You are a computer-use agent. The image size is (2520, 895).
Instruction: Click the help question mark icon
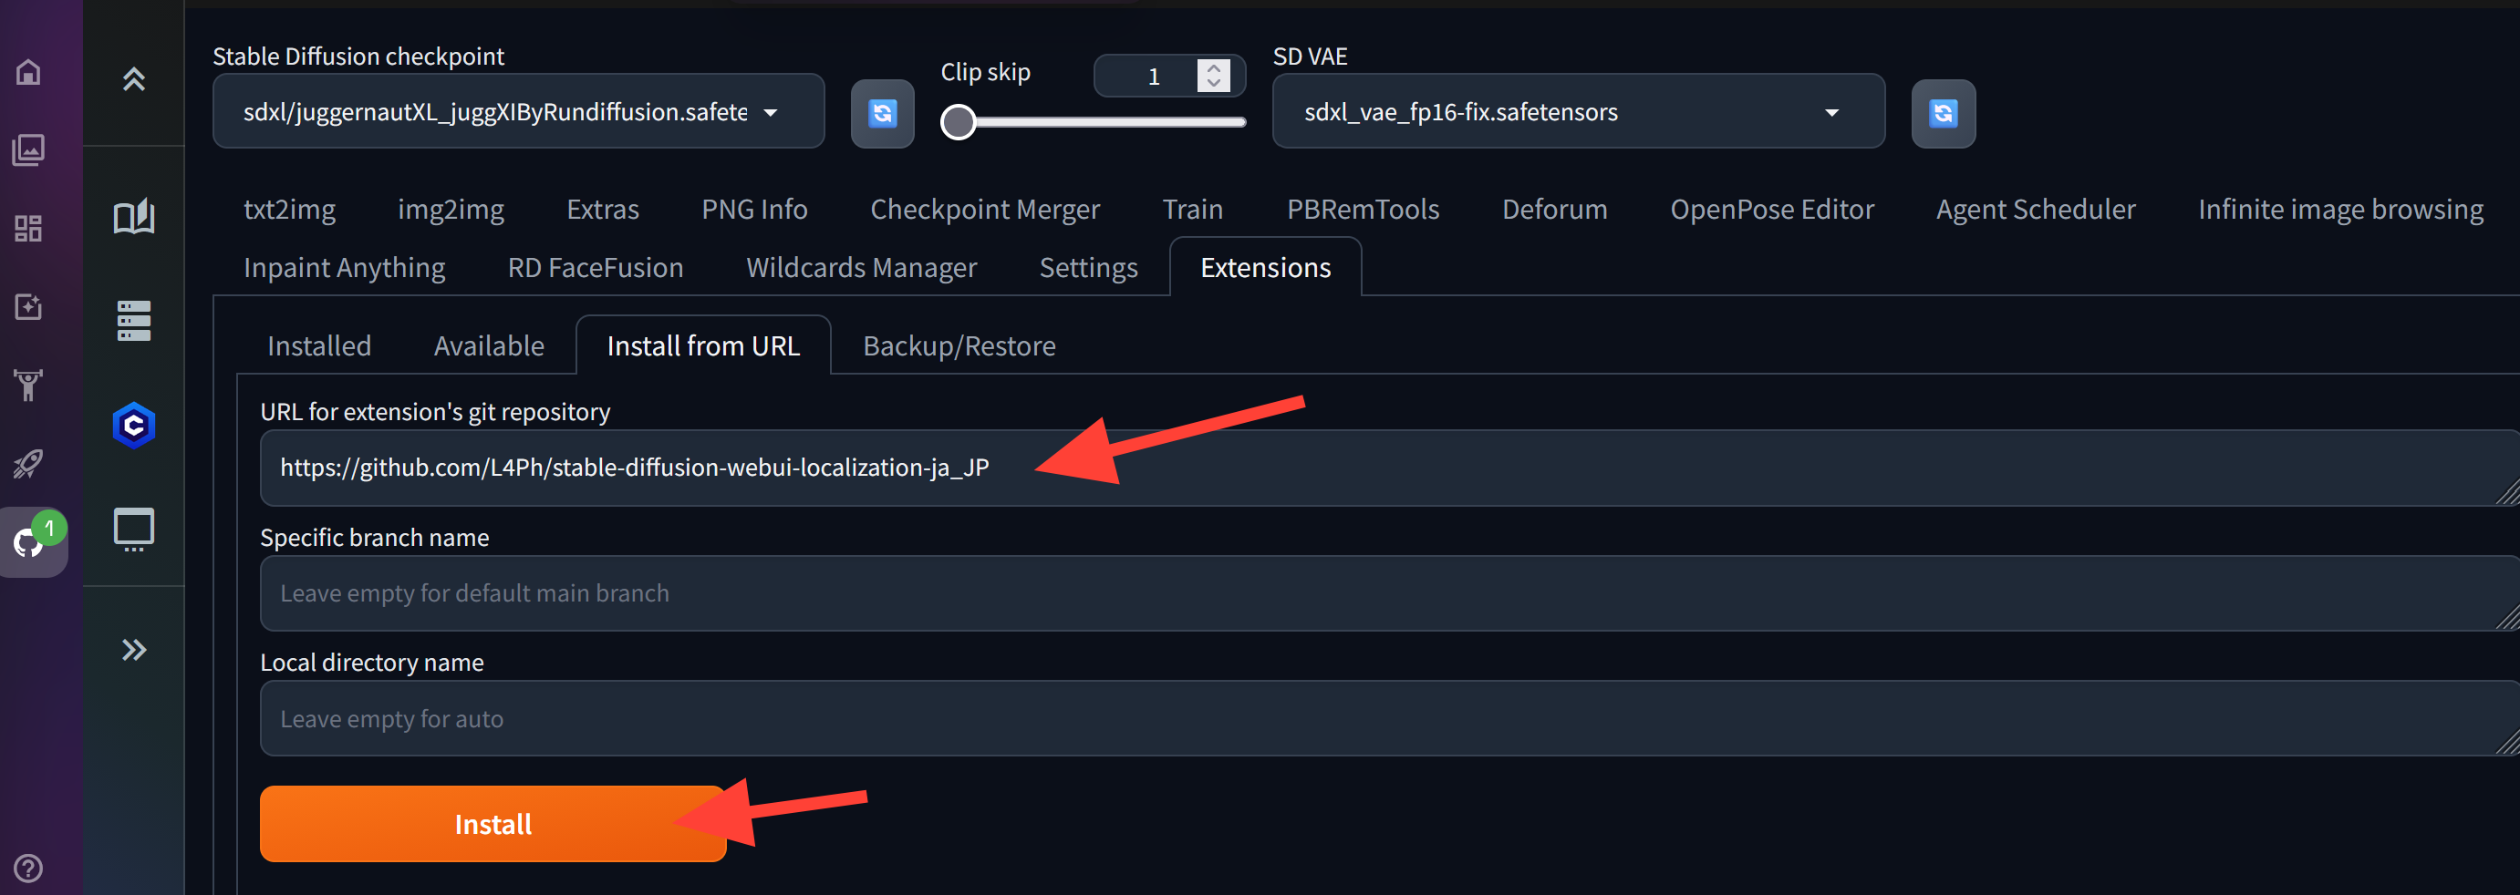(26, 868)
